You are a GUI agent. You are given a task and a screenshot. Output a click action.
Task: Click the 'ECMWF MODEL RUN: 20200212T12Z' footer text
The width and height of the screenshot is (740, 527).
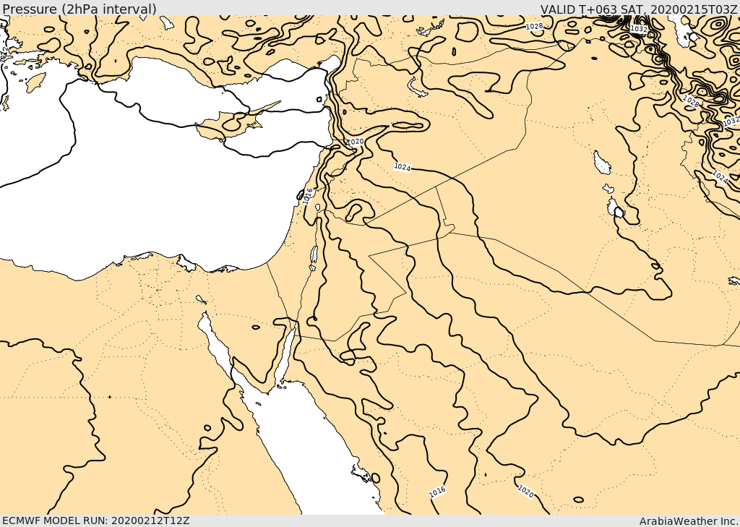96,520
